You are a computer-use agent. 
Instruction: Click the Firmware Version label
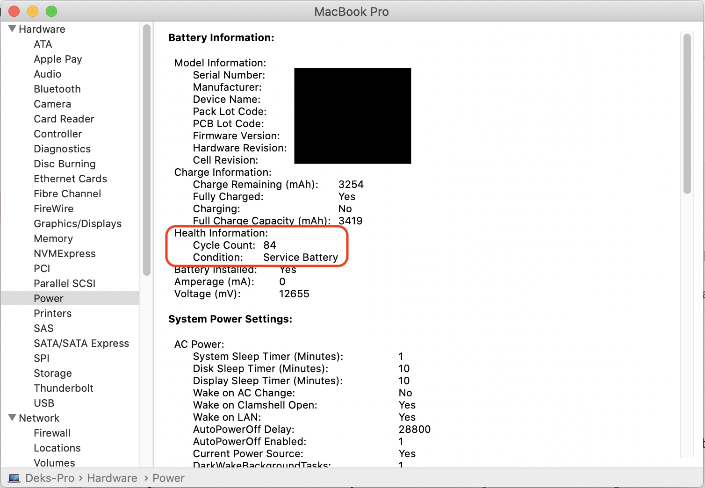pyautogui.click(x=237, y=136)
